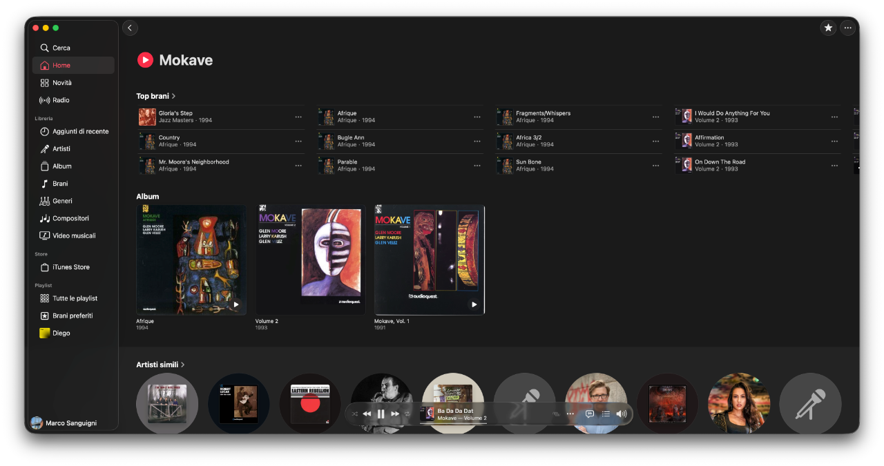Open more options for Affirmation track
This screenshot has height=466, width=884.
click(834, 141)
